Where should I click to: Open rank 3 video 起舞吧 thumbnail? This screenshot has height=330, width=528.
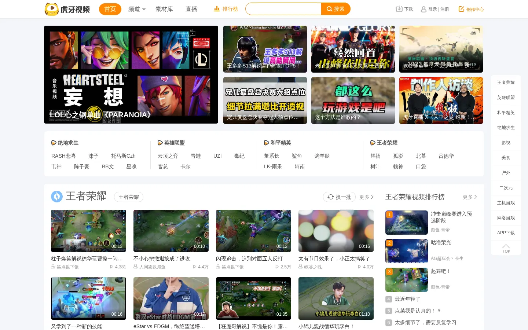pos(407,280)
